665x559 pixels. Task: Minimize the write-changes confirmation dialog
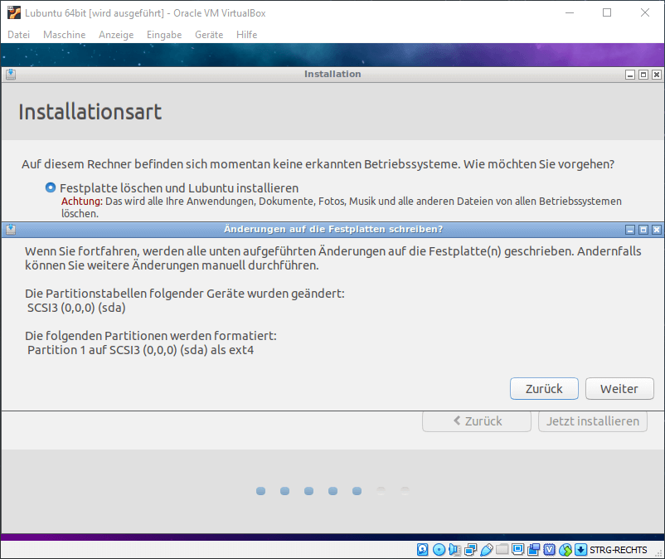[x=630, y=230]
